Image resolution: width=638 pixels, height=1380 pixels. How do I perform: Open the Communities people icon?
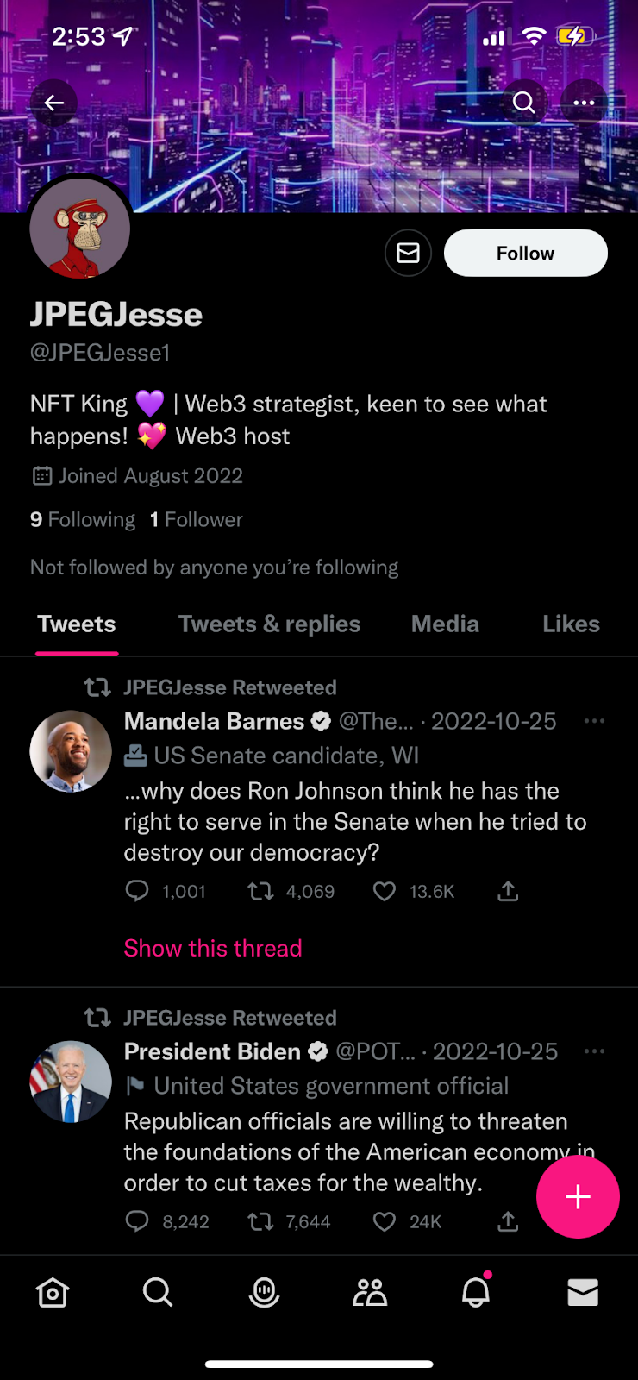pos(370,1292)
